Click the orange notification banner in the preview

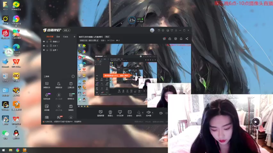[116, 75]
